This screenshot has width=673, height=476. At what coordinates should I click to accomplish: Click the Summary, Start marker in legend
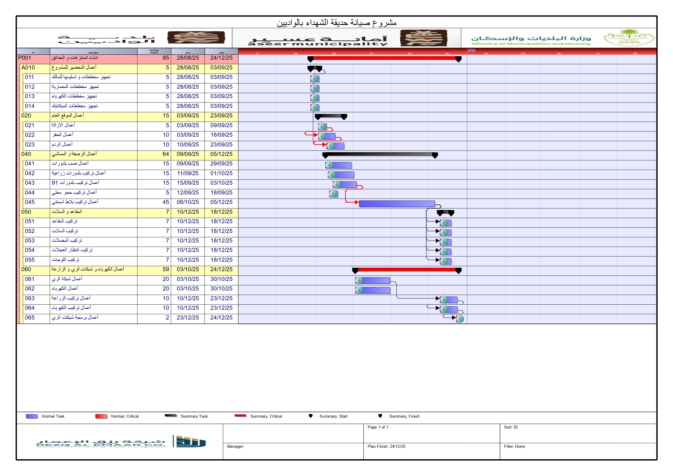click(310, 416)
